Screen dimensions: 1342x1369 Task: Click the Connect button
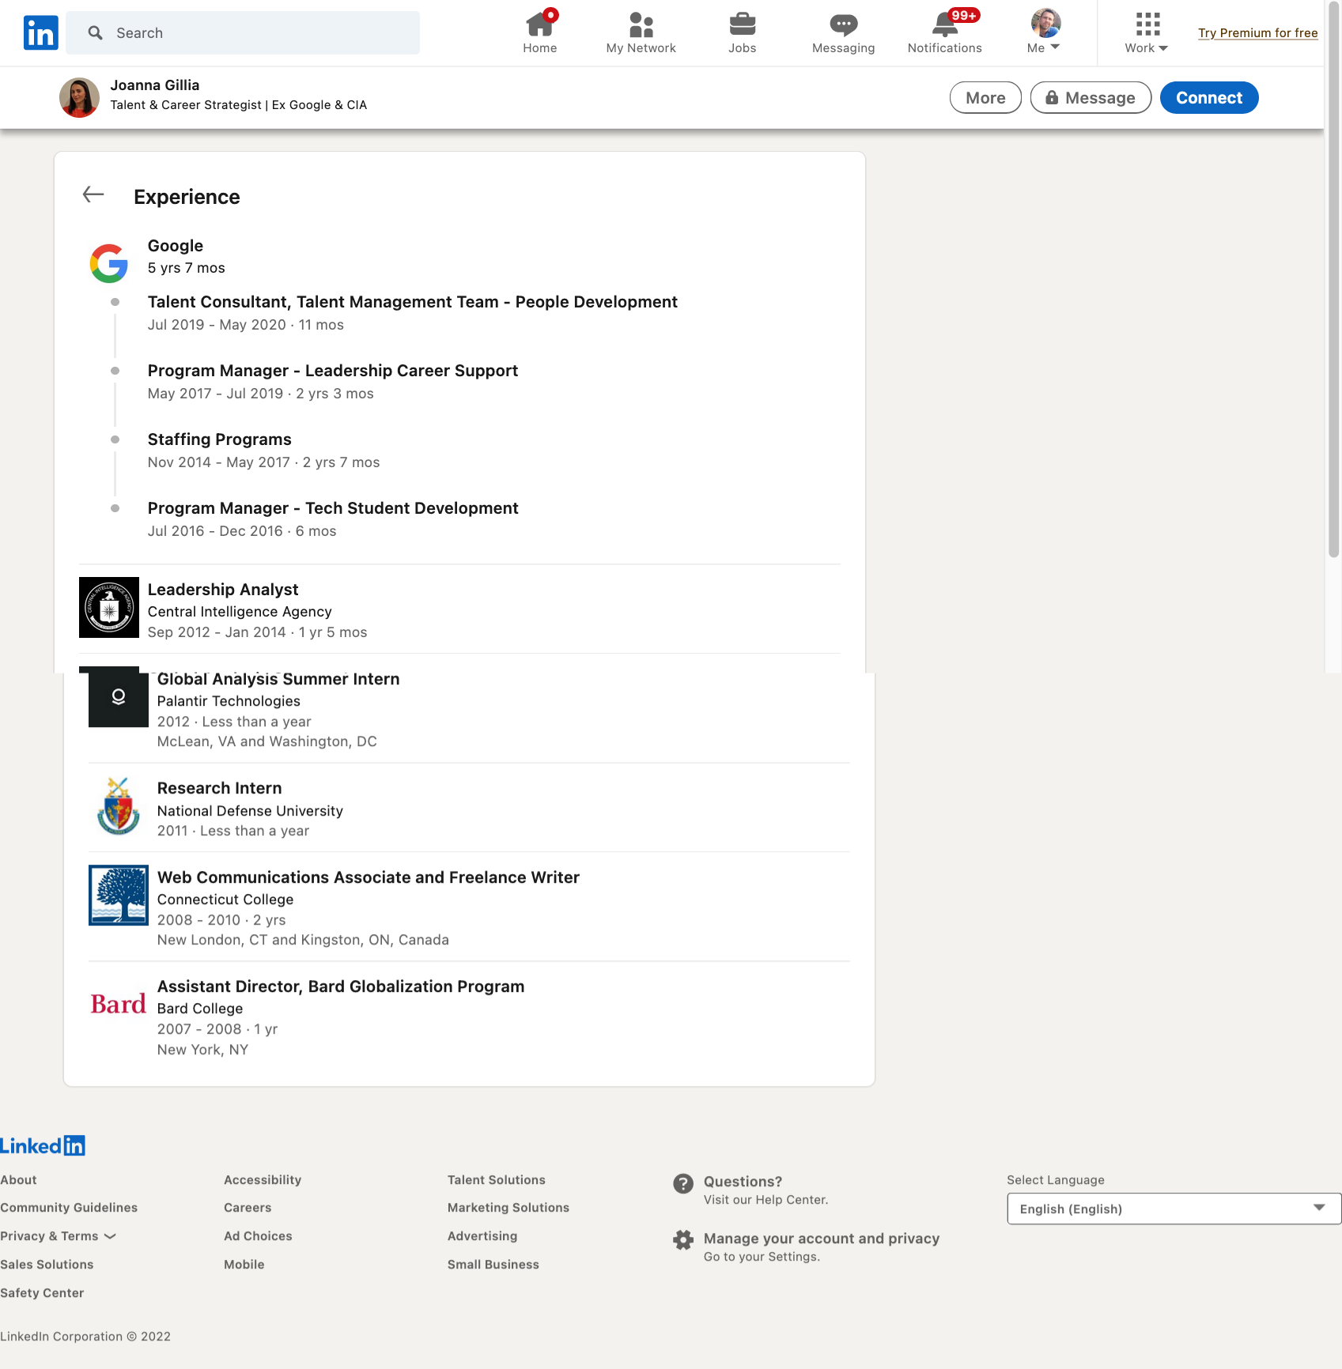1209,98
